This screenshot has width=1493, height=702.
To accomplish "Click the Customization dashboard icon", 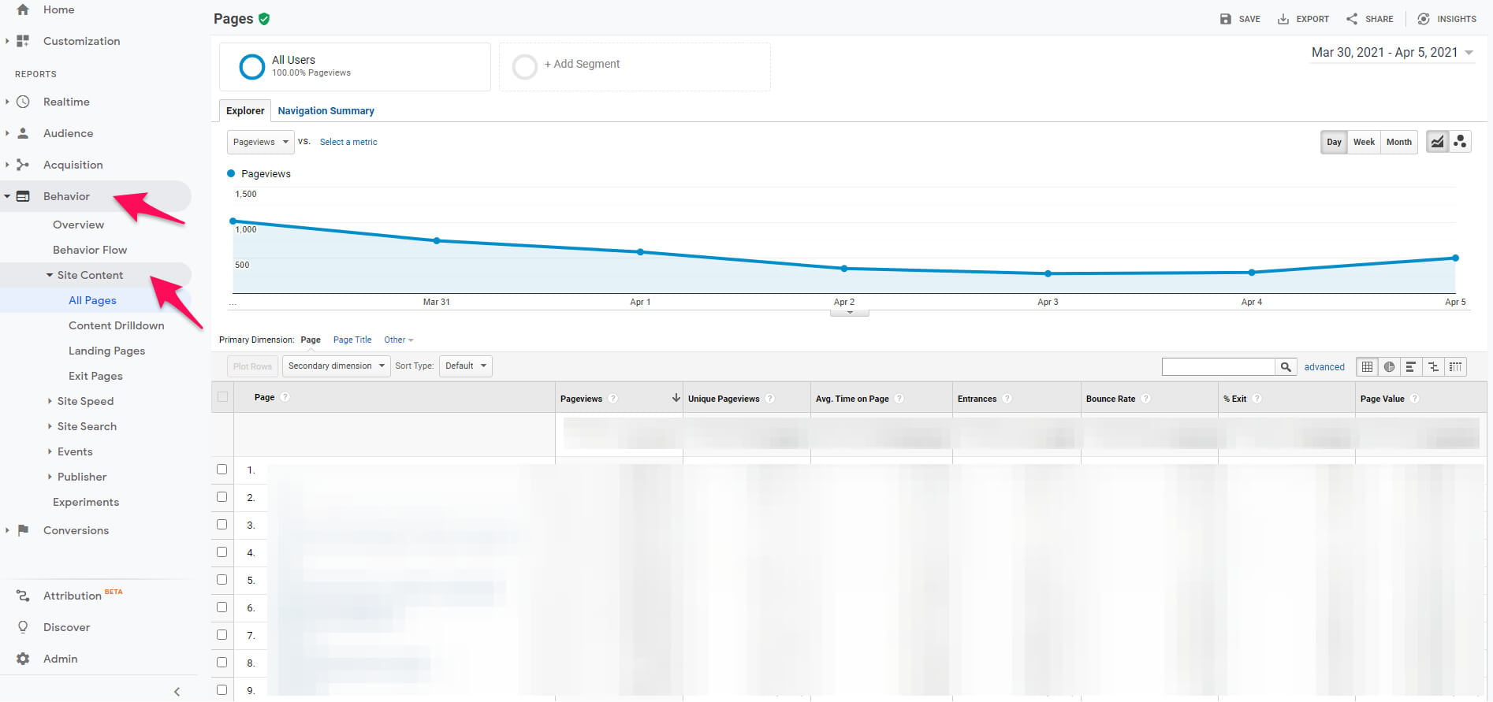I will coord(23,41).
